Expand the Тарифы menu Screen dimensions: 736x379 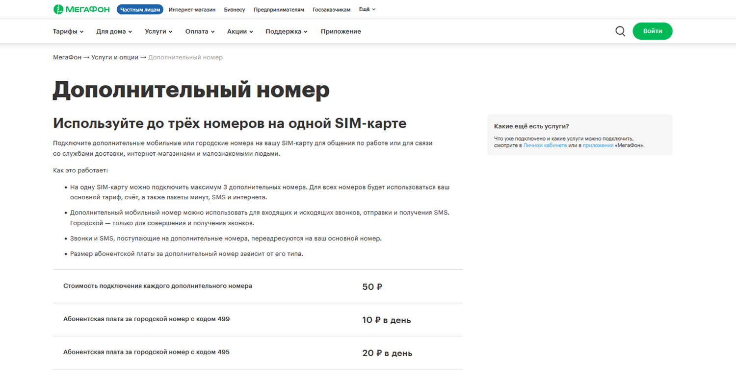[68, 31]
